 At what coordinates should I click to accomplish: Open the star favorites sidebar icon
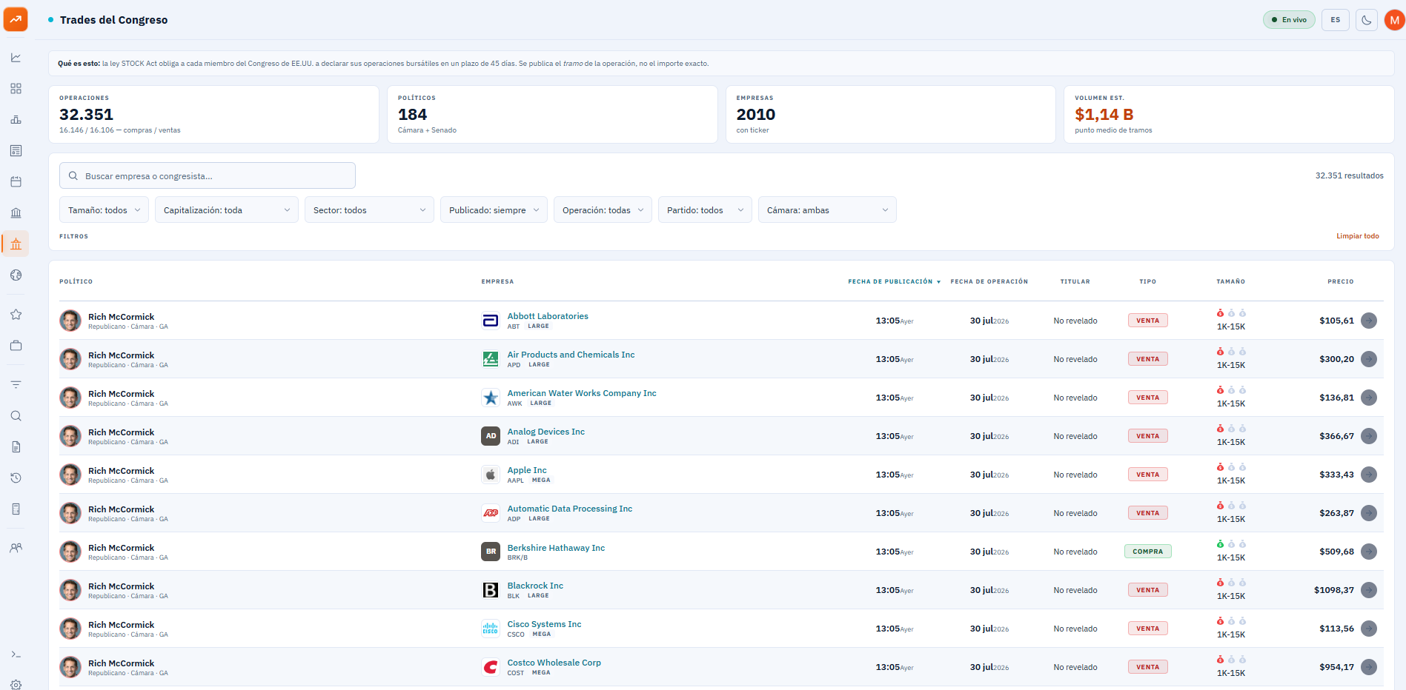(x=16, y=315)
